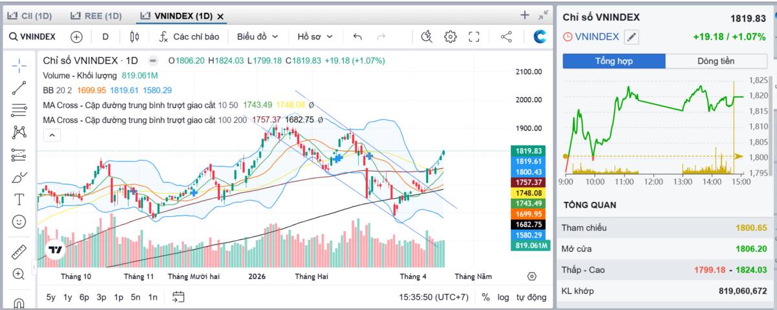Open the Các chỉ báo indicators menu
This screenshot has width=777, height=310.
(190, 37)
